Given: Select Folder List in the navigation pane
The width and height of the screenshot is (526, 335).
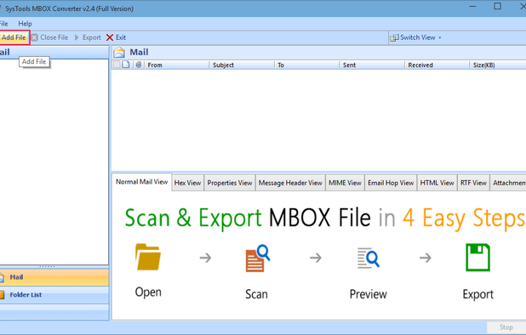Looking at the screenshot, I should tap(54, 295).
